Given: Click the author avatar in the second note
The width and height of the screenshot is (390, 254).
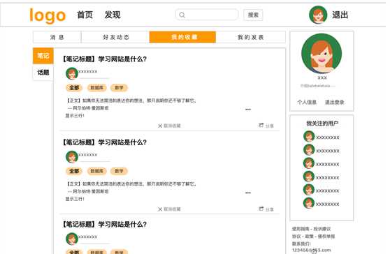Looking at the screenshot, I should pyautogui.click(x=72, y=157).
